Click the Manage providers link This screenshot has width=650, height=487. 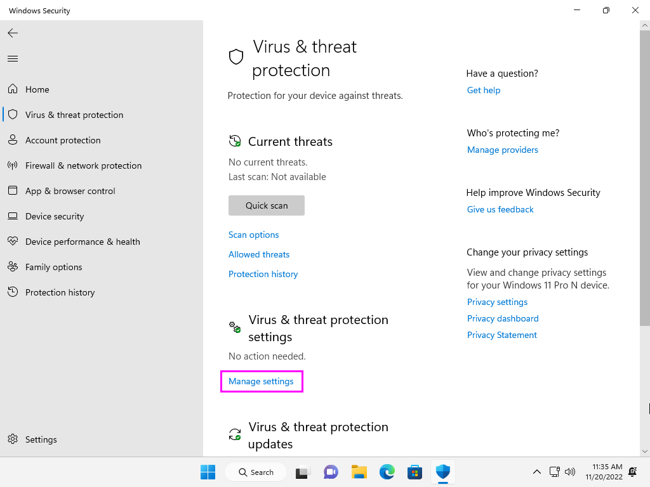pyautogui.click(x=503, y=150)
